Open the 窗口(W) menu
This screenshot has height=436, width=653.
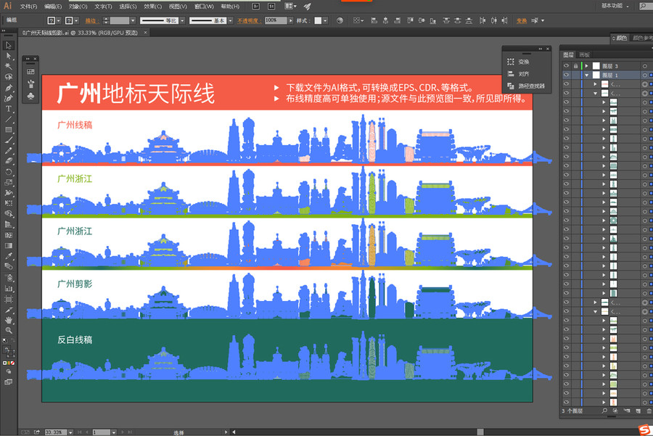tap(204, 7)
